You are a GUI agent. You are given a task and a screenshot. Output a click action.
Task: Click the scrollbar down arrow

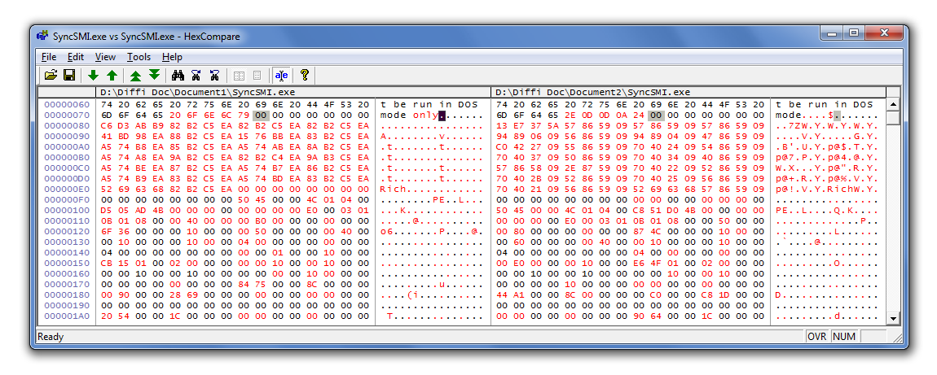click(893, 319)
